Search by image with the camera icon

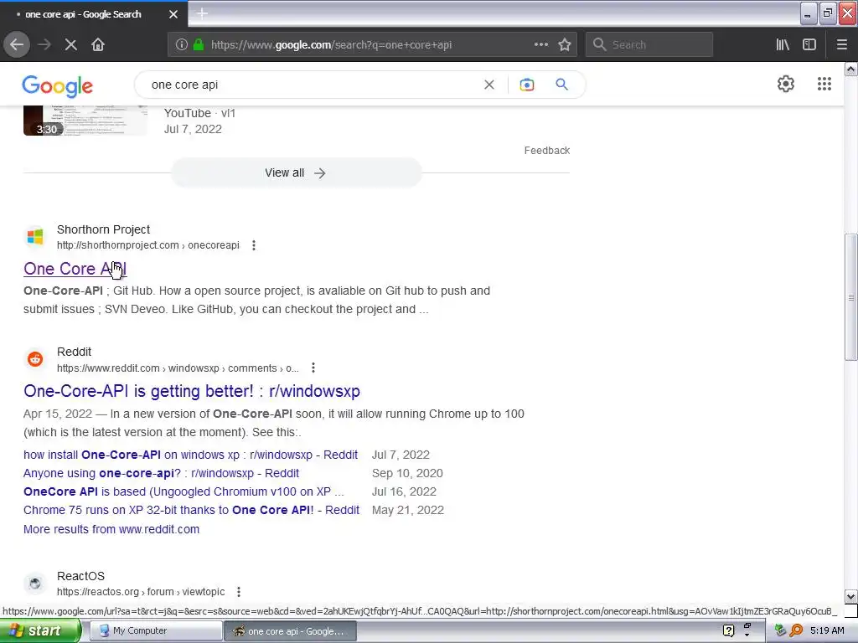click(527, 85)
